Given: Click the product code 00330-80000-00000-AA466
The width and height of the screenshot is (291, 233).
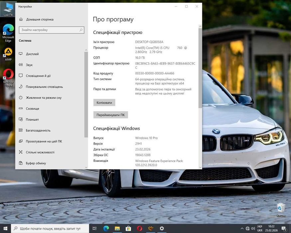Looking at the screenshot, I should pos(155,73).
